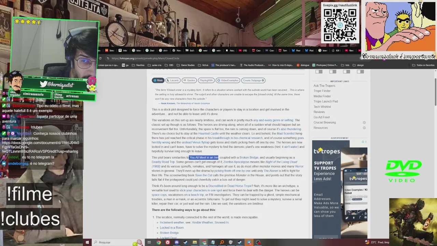Expand the 'OBS' bookmark folder
This screenshot has height=246, width=437.
(x=169, y=65)
